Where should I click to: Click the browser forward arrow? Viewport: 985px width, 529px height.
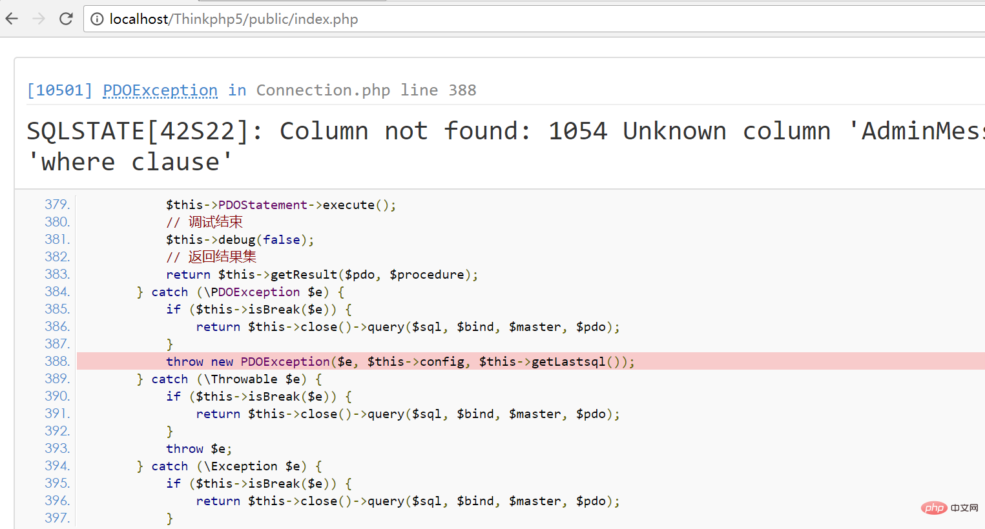39,19
